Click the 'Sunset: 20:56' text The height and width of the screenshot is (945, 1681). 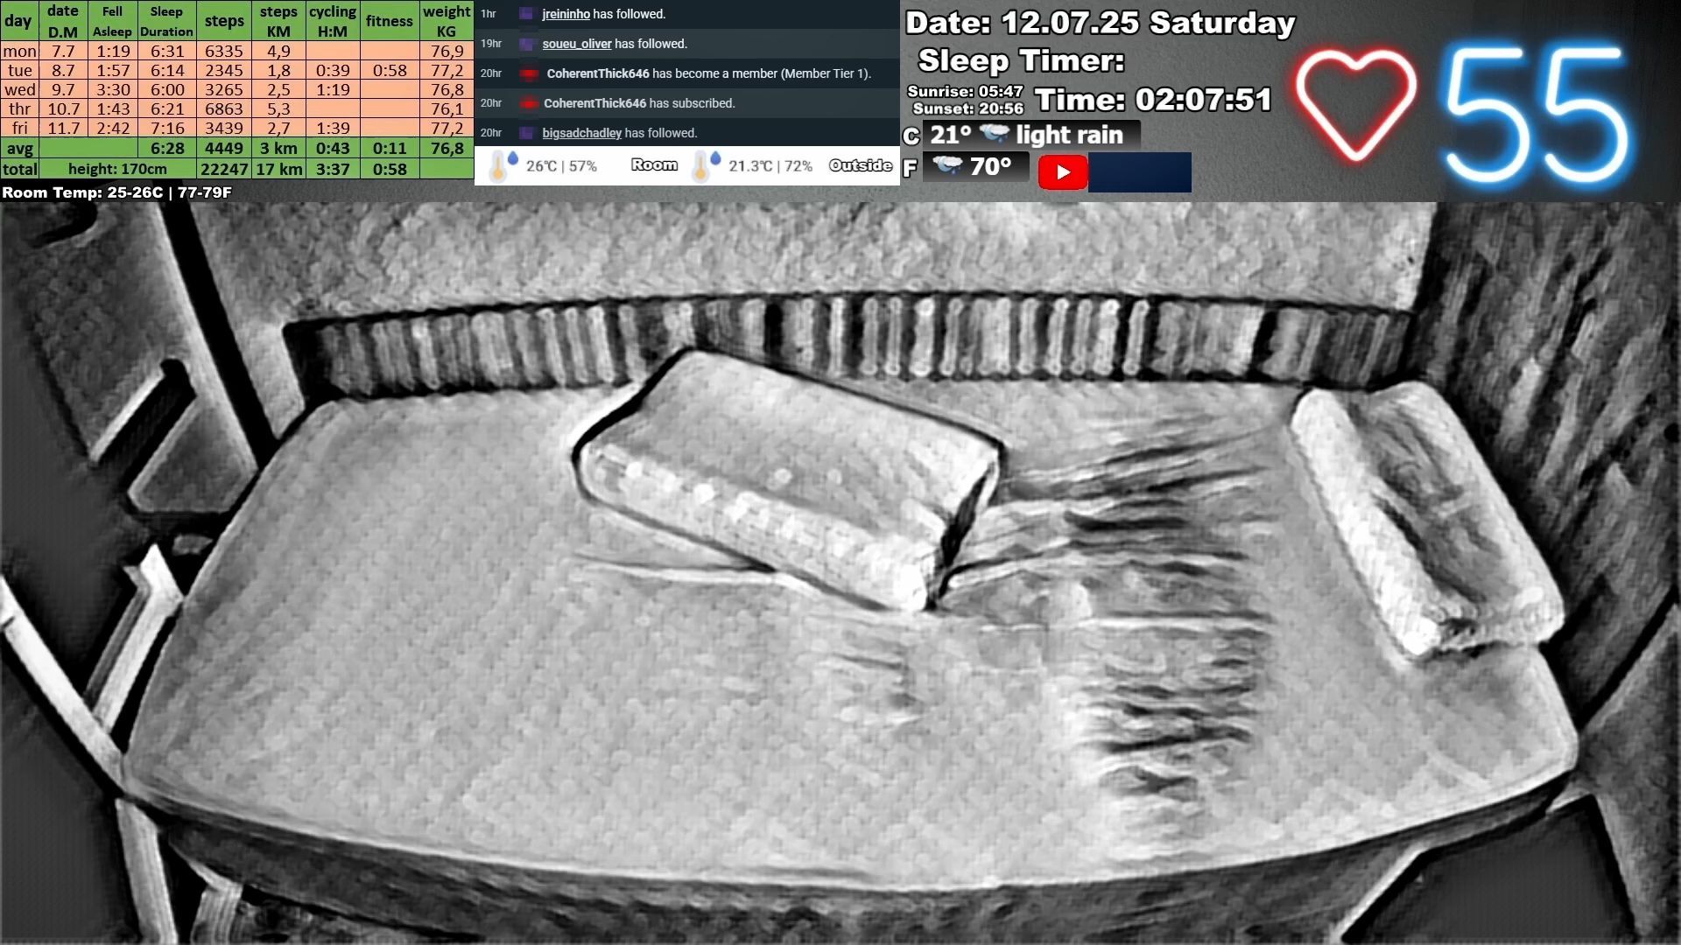(x=967, y=108)
